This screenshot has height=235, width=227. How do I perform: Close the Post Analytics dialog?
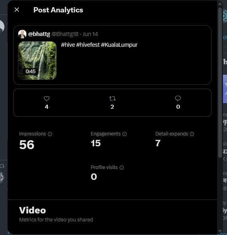tap(17, 10)
